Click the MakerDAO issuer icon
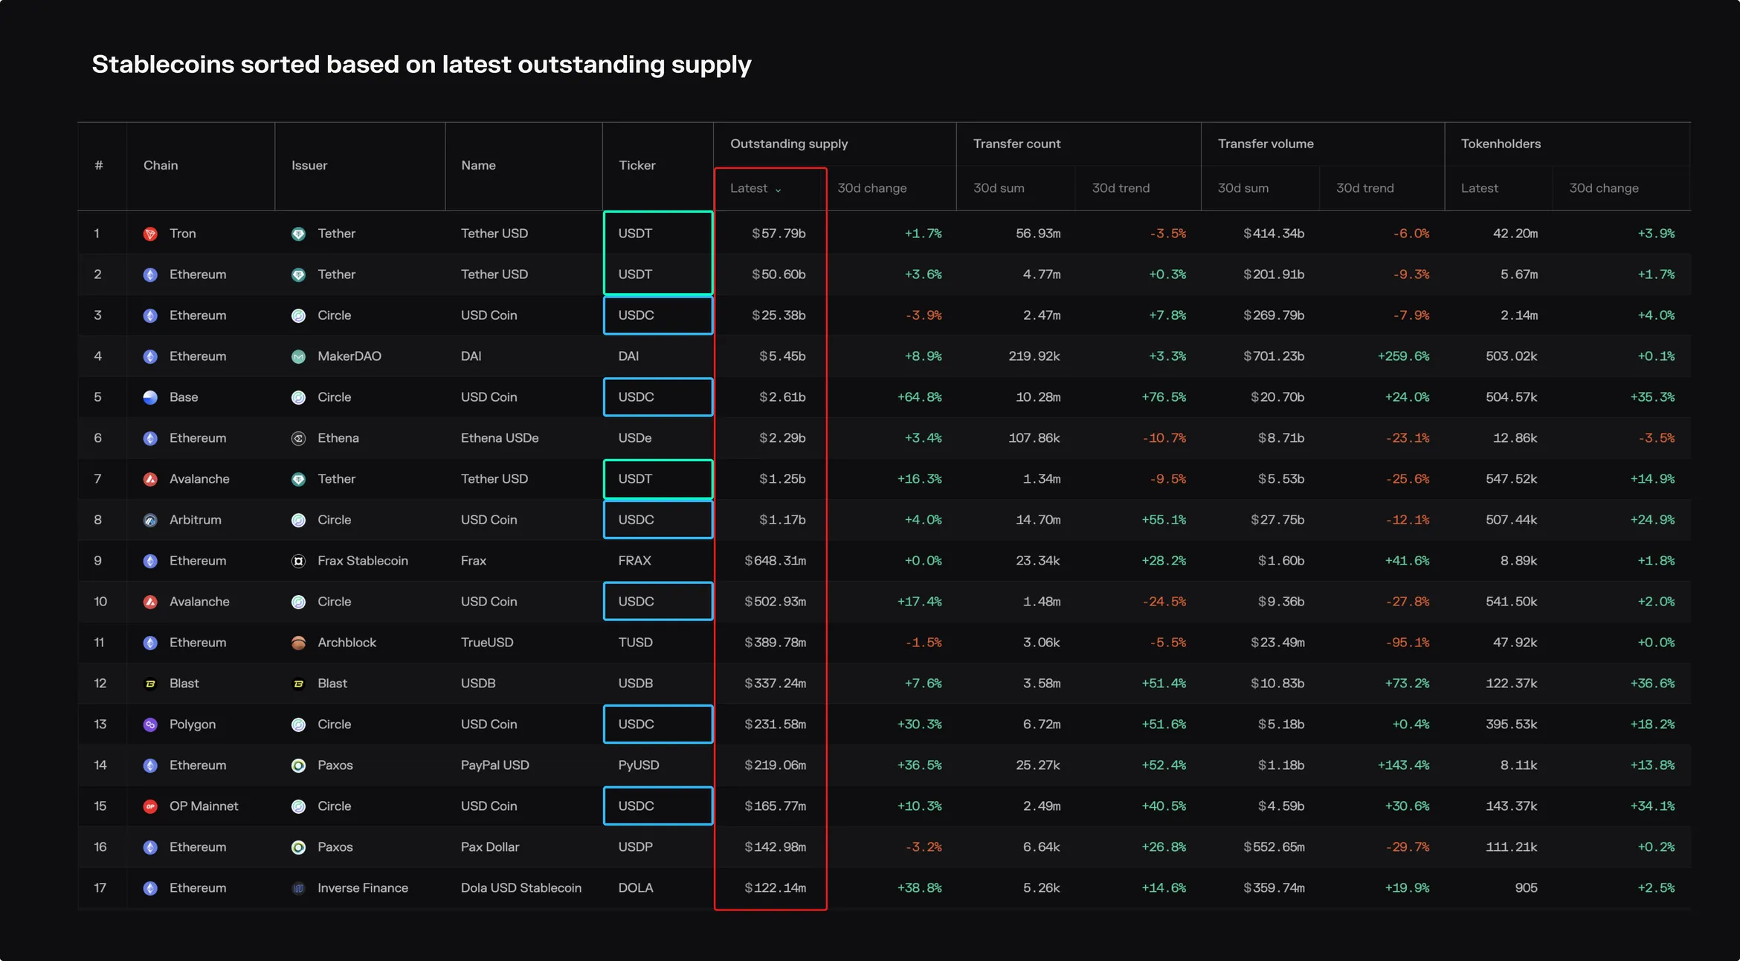This screenshot has width=1740, height=961. pos(298,356)
